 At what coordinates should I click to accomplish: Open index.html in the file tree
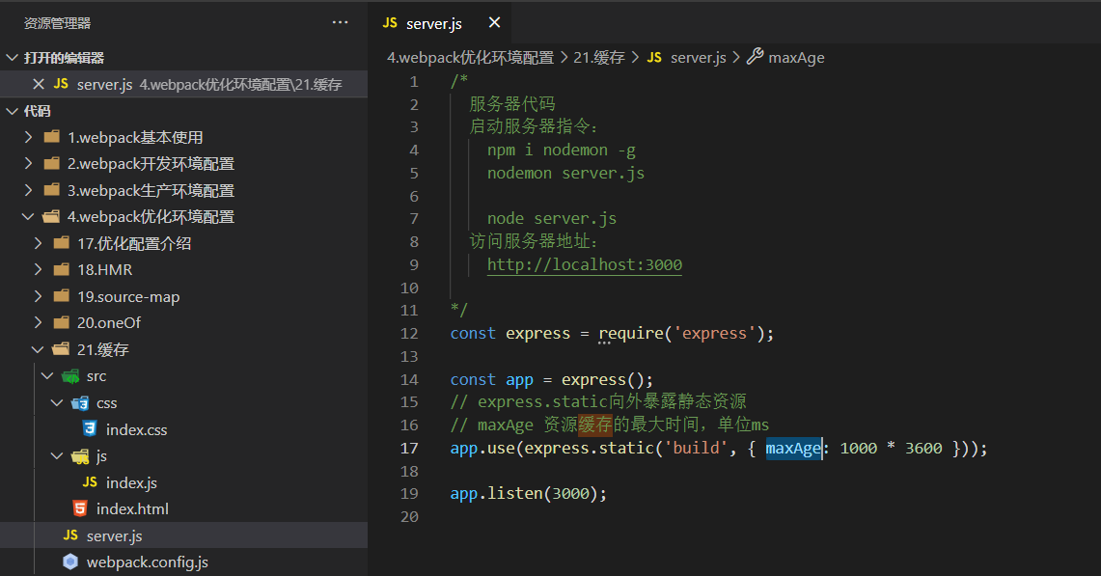pyautogui.click(x=132, y=509)
